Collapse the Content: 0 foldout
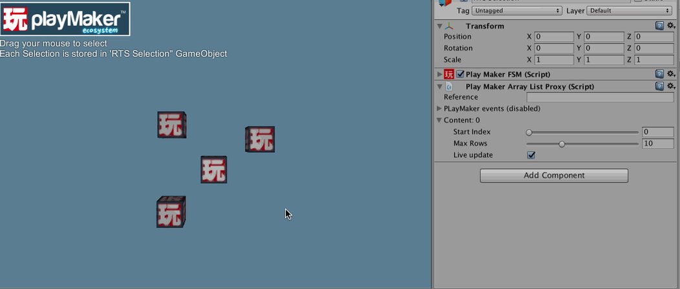Image resolution: width=680 pixels, height=289 pixels. (x=440, y=120)
